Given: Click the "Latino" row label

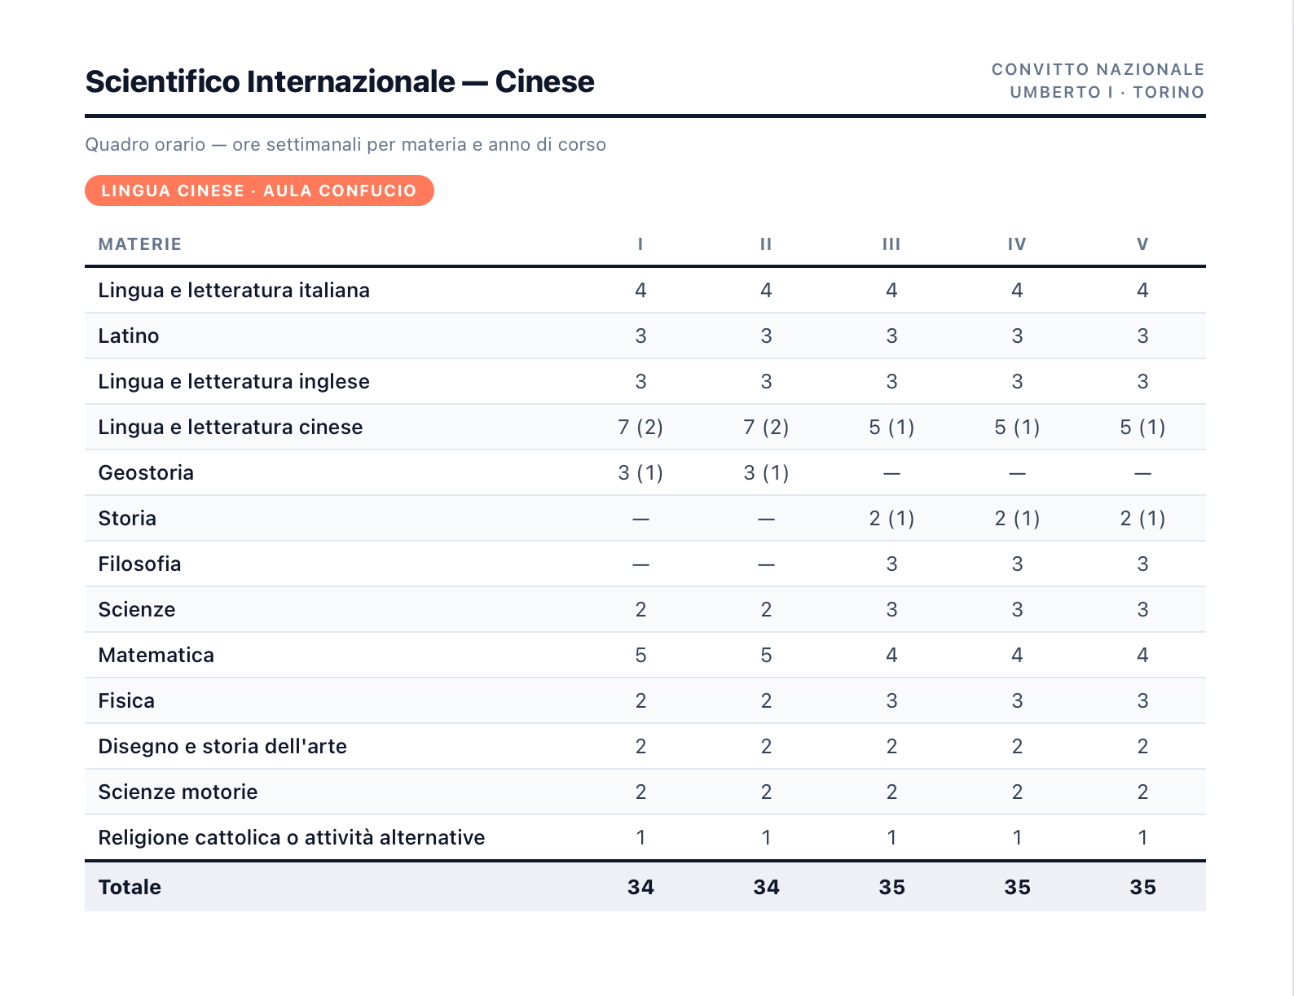Looking at the screenshot, I should [x=129, y=336].
